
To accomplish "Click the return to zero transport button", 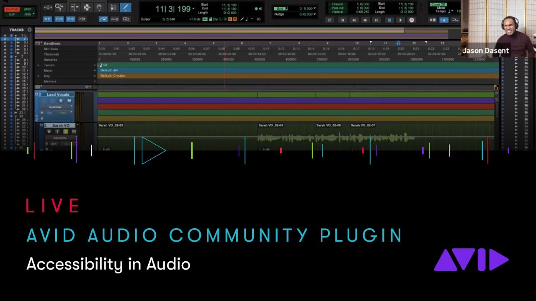I will 343,20.
